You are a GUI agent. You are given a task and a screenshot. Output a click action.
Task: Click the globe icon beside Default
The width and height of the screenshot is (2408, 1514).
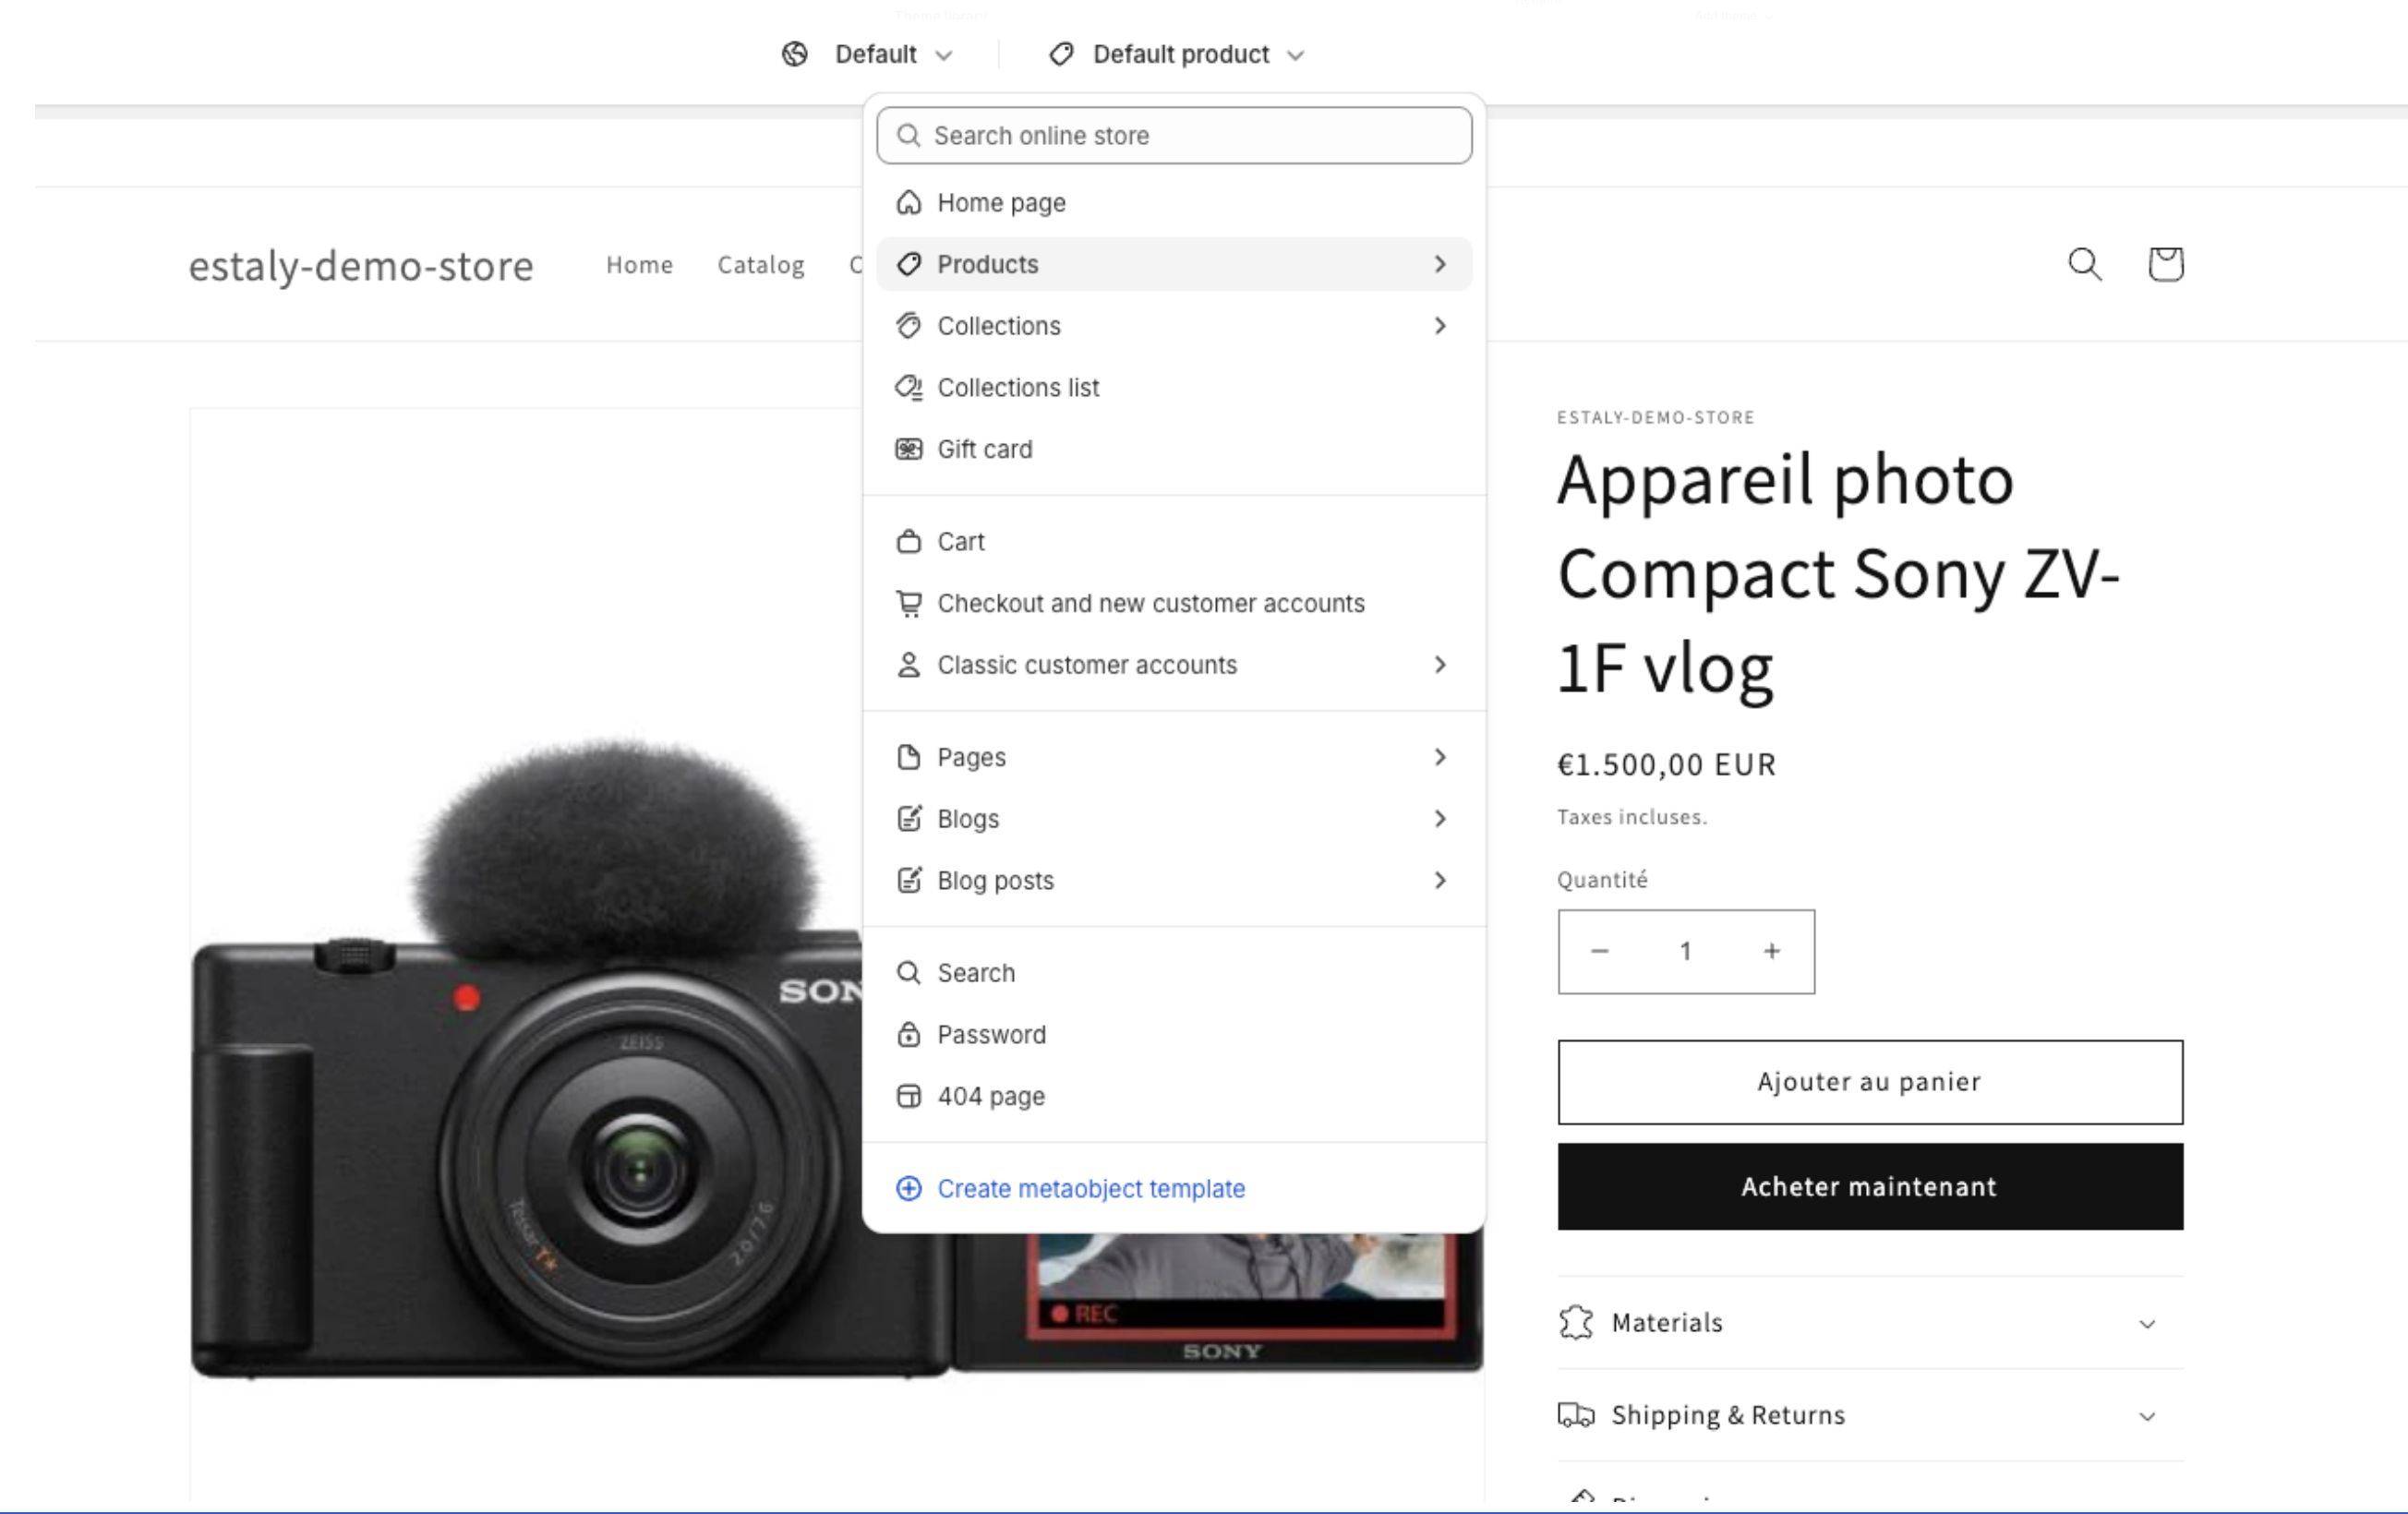point(795,54)
